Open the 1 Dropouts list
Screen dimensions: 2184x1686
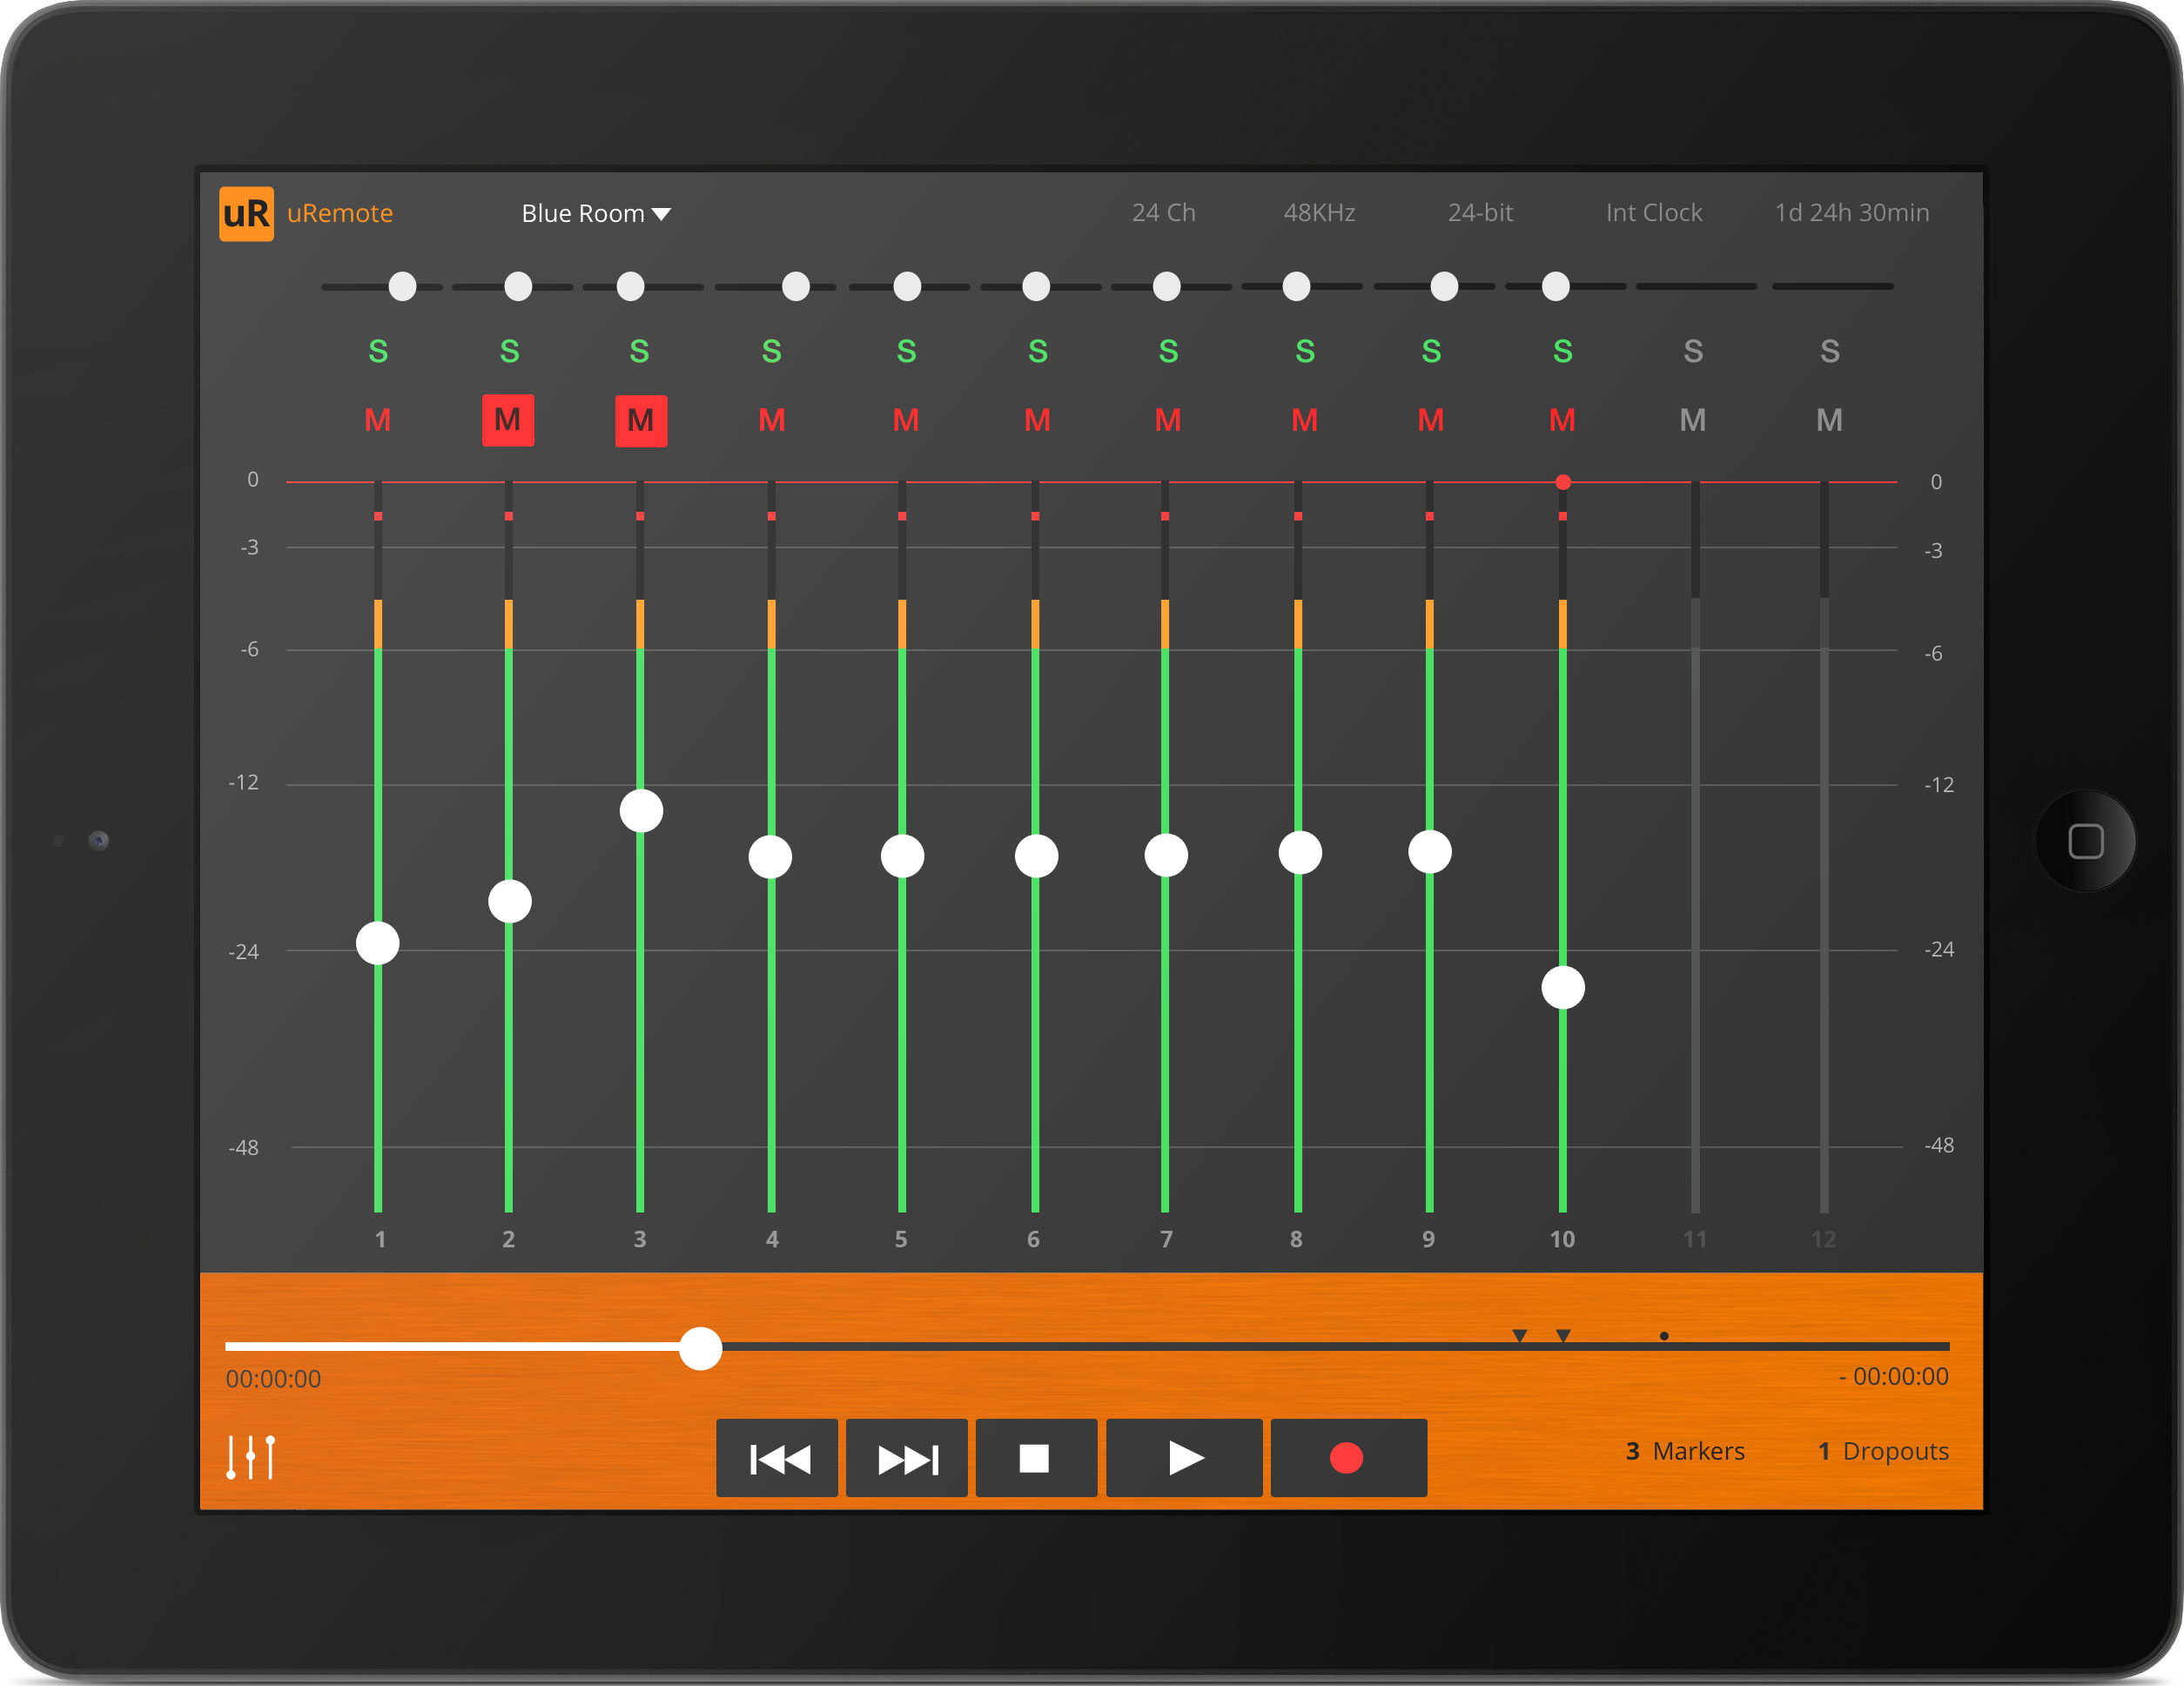(1883, 1451)
